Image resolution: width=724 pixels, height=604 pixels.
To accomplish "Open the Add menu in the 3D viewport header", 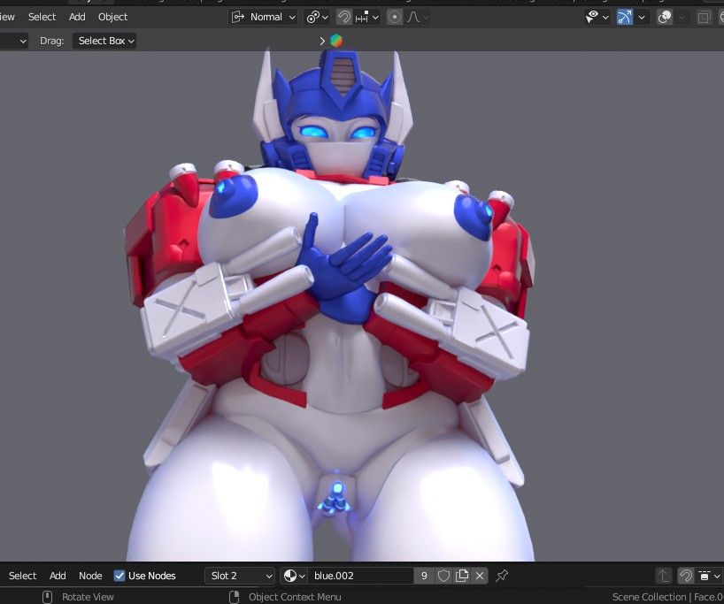I will 77,17.
